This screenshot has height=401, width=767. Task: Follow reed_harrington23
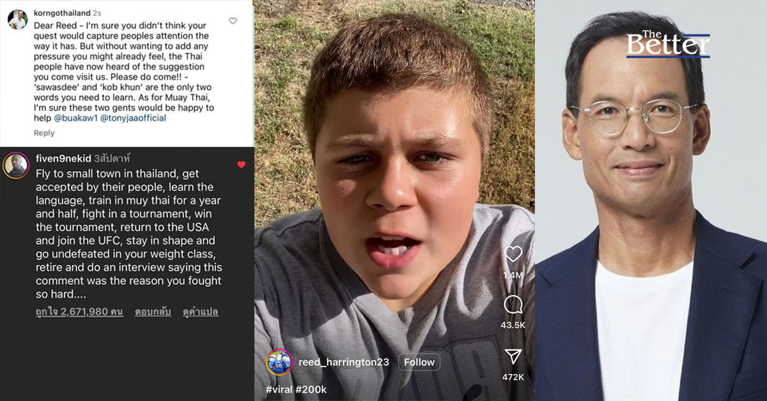[419, 362]
